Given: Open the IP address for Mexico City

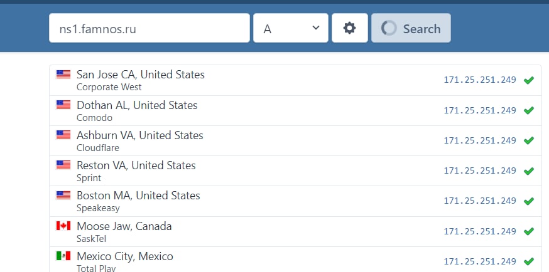Looking at the screenshot, I should [x=480, y=261].
